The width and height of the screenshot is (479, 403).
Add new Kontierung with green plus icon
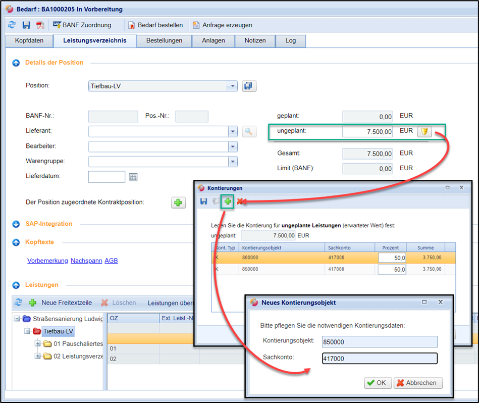point(228,201)
